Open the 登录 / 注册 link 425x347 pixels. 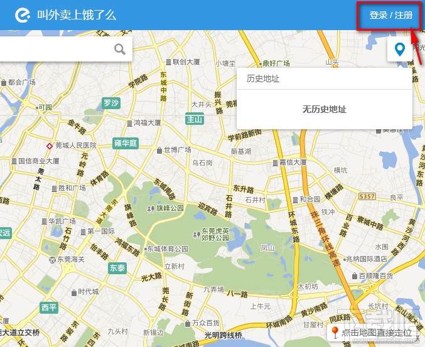(390, 15)
